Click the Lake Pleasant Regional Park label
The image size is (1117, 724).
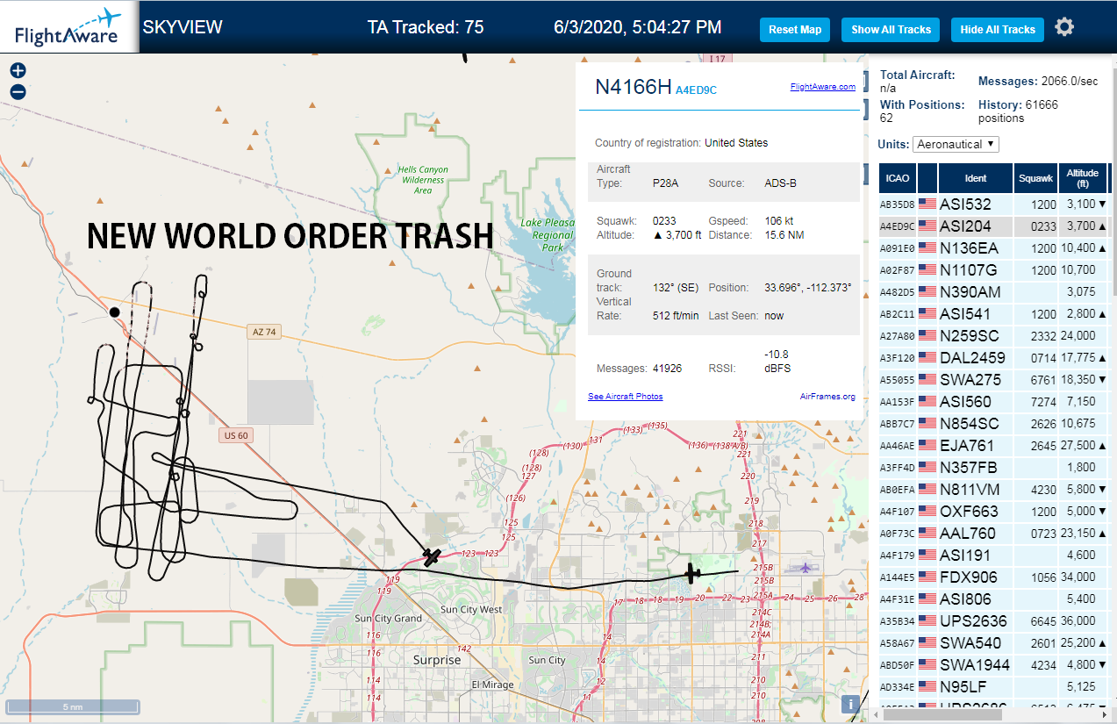click(547, 235)
